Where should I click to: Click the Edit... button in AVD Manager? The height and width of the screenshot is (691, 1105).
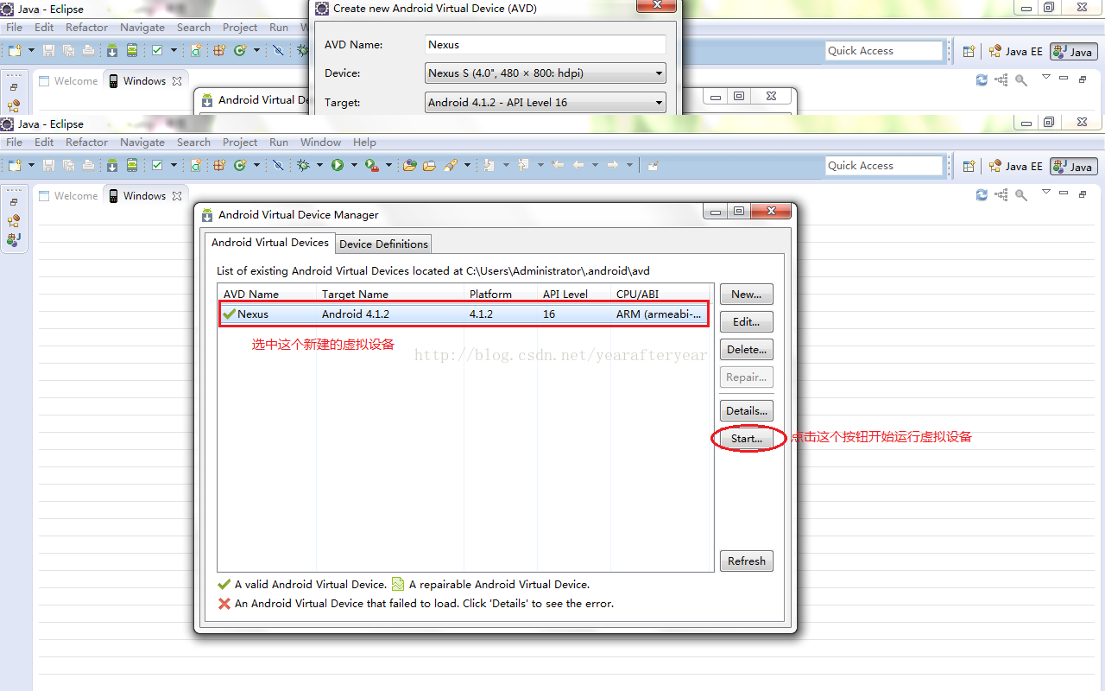[747, 321]
